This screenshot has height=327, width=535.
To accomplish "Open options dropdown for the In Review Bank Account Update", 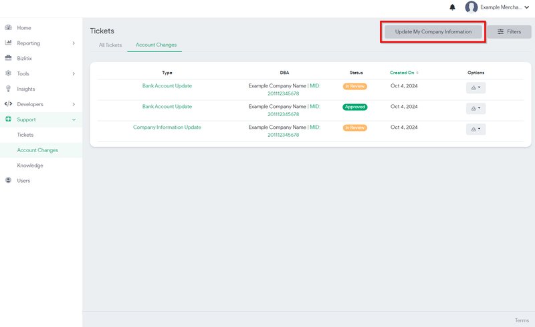I will pyautogui.click(x=476, y=88).
